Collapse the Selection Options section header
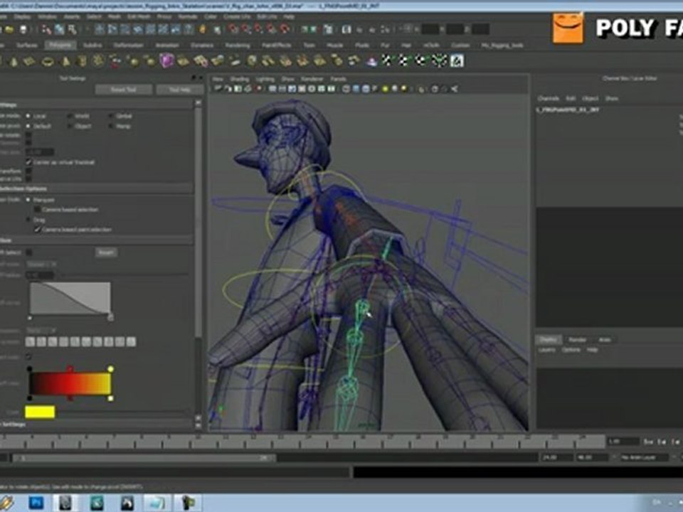Image resolution: width=683 pixels, height=512 pixels. tap(96, 188)
